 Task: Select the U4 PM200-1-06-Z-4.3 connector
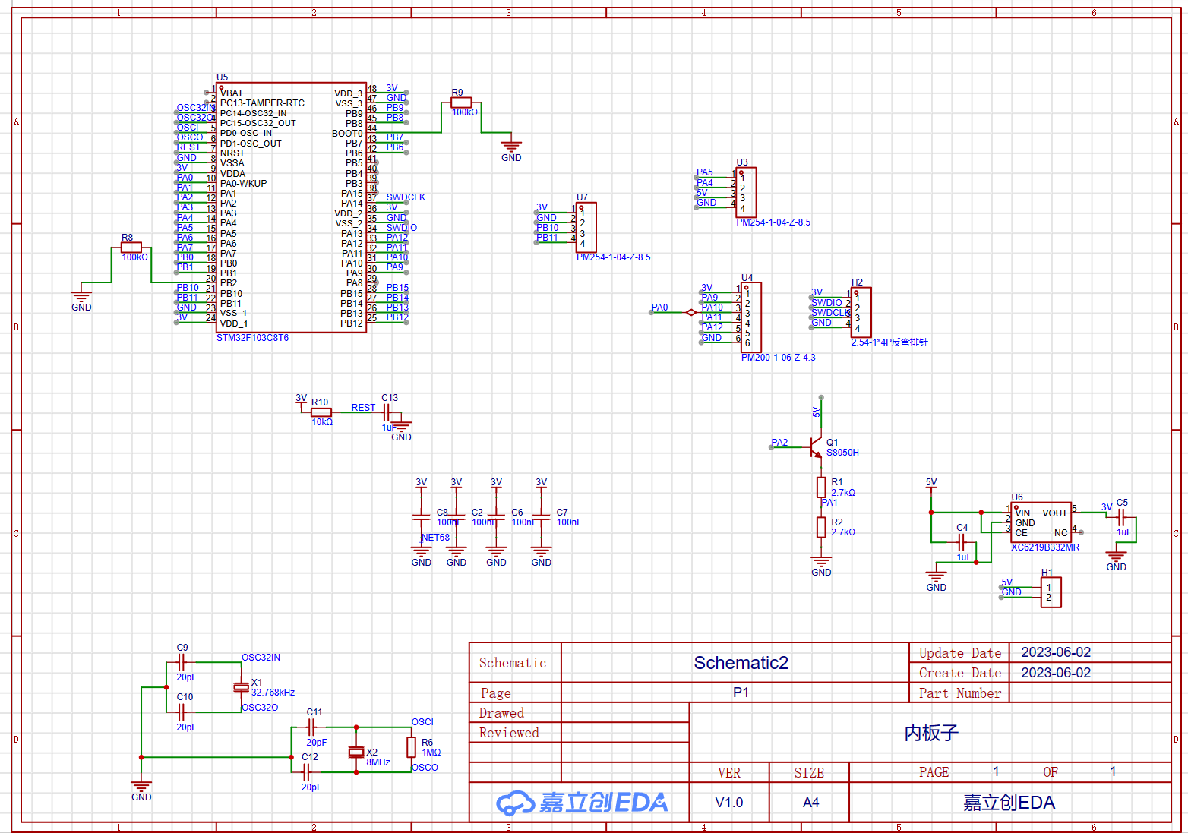750,317
